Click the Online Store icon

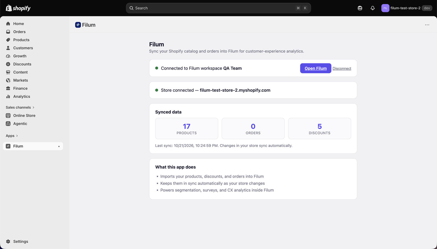8,115
